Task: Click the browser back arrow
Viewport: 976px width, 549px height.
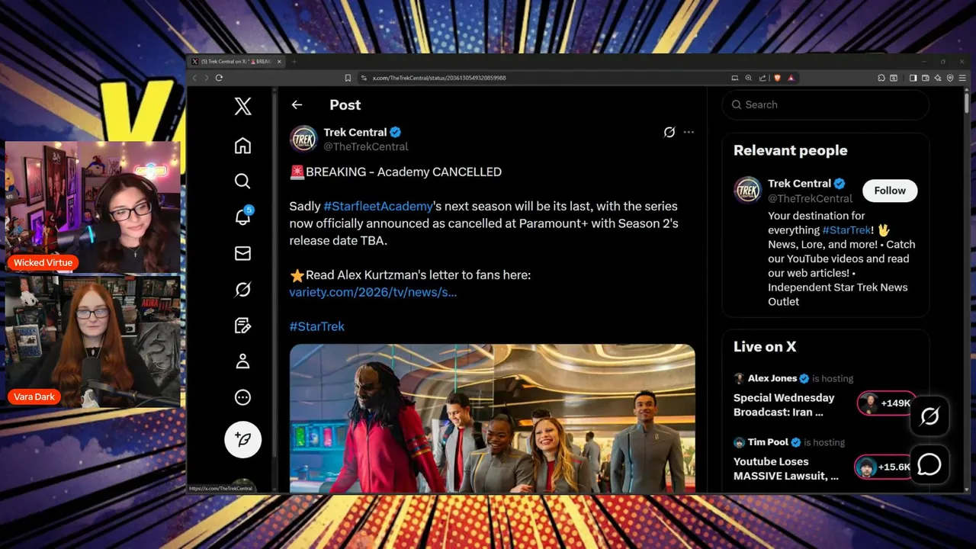Action: coord(194,78)
